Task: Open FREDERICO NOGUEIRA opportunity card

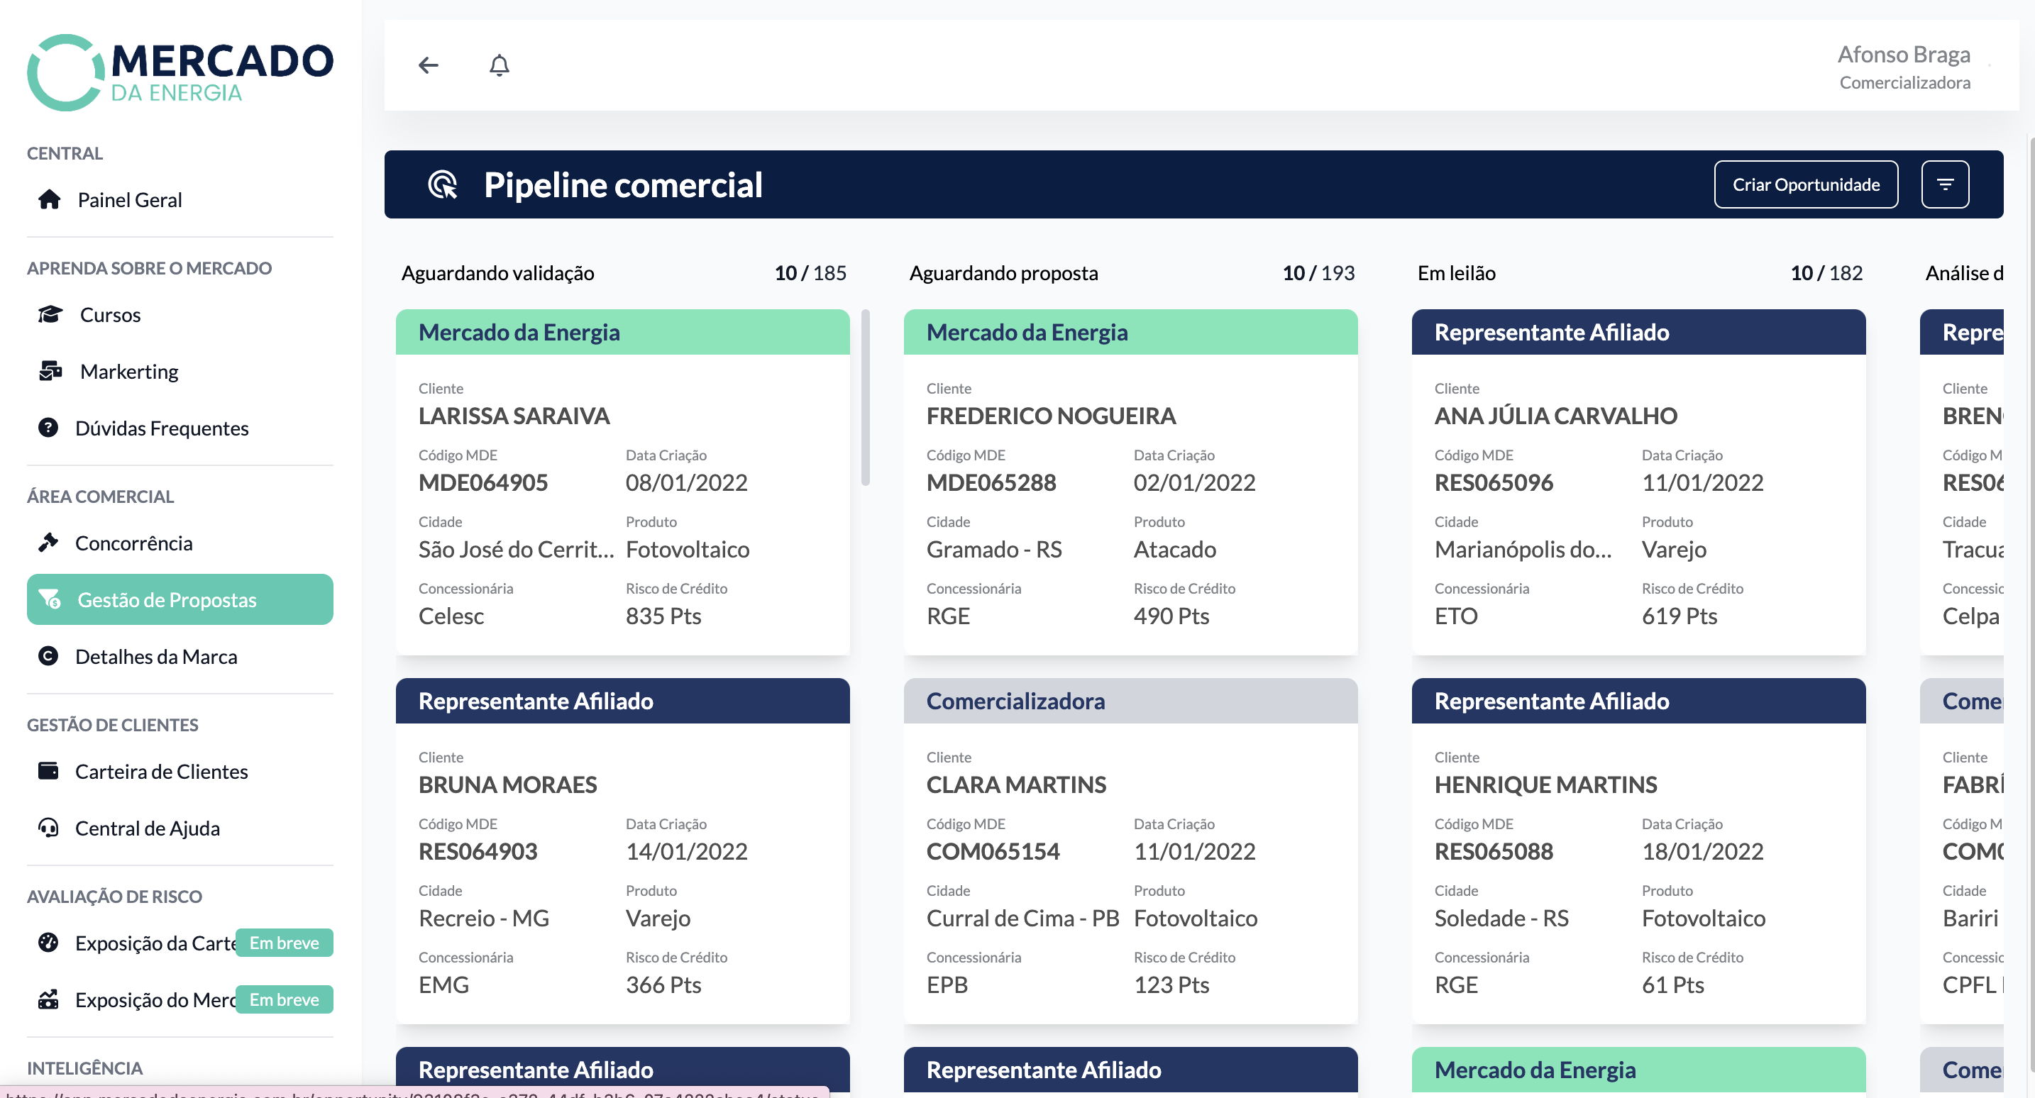Action: pos(1130,482)
